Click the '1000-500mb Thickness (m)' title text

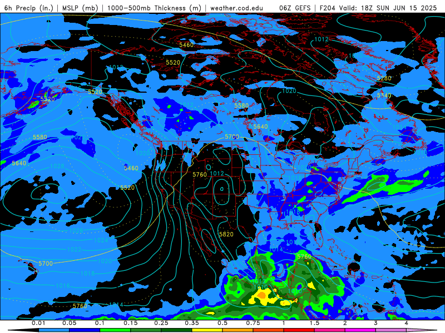tap(155, 8)
